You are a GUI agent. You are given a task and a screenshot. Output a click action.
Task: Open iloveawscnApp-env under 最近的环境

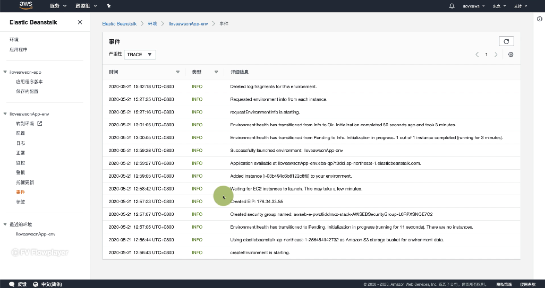[36, 234]
